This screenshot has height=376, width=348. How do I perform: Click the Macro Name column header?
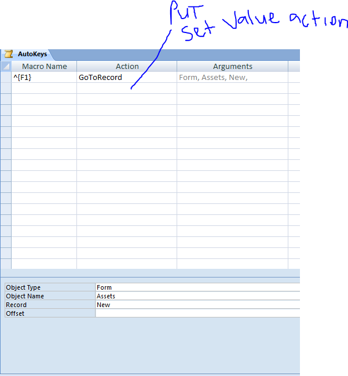44,67
